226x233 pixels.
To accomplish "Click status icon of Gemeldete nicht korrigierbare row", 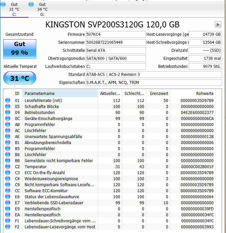I will [8, 161].
